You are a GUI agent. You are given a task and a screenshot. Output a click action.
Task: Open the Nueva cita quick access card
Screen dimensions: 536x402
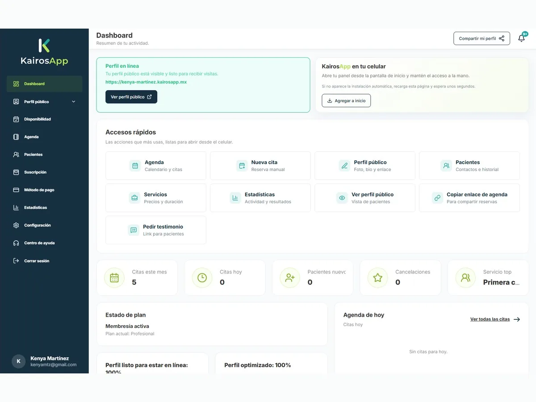point(260,166)
